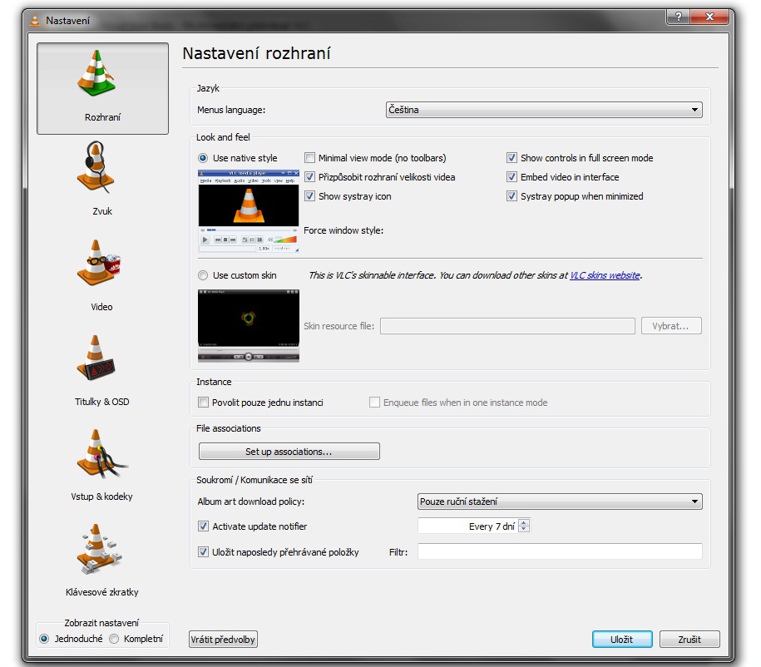Click the custom skin preview thumbnail
This screenshot has width=761, height=667.
pos(249,326)
